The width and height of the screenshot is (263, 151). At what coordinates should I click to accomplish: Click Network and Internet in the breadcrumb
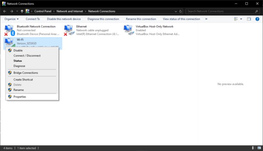[x=72, y=11]
